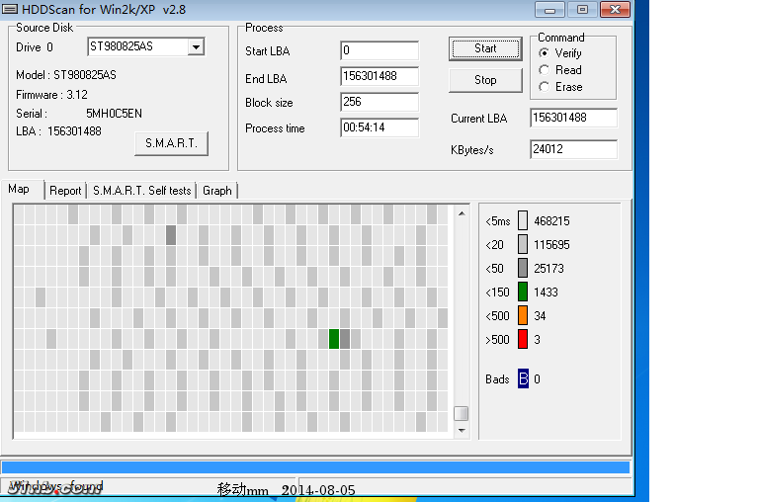Select the Read command option

pyautogui.click(x=545, y=70)
